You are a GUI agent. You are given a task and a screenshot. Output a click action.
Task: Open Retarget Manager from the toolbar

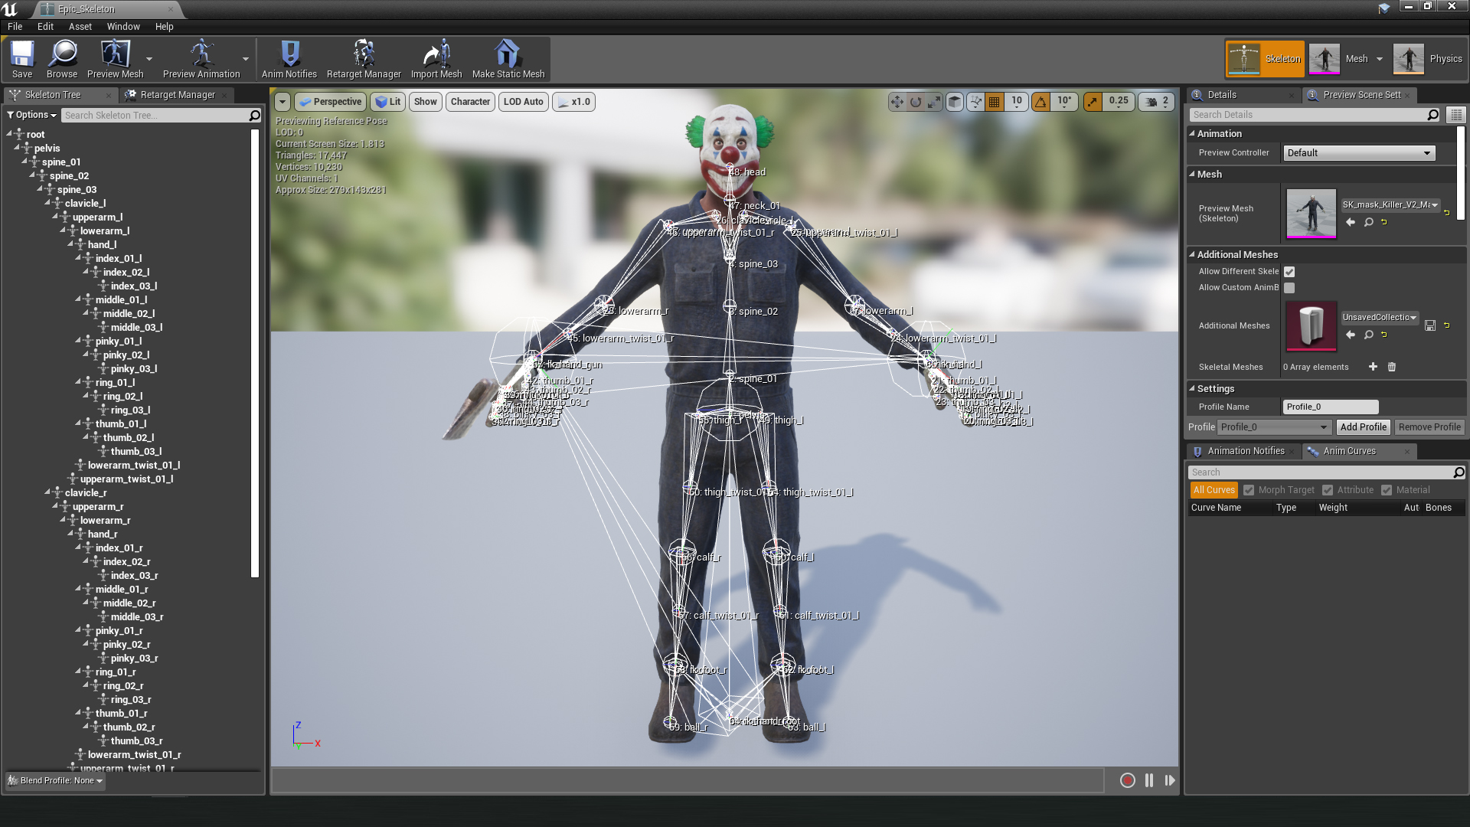364,59
